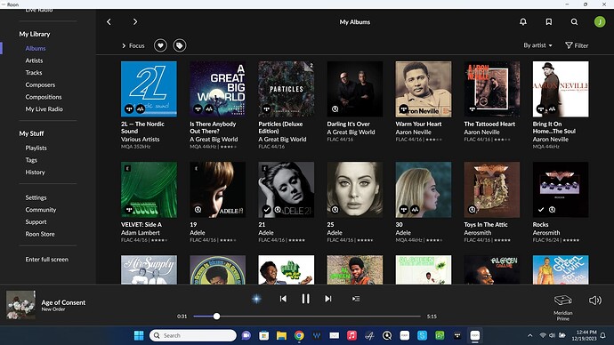Image resolution: width=614 pixels, height=345 pixels.
Task: Open the search magnifier in Roon
Action: point(574,22)
